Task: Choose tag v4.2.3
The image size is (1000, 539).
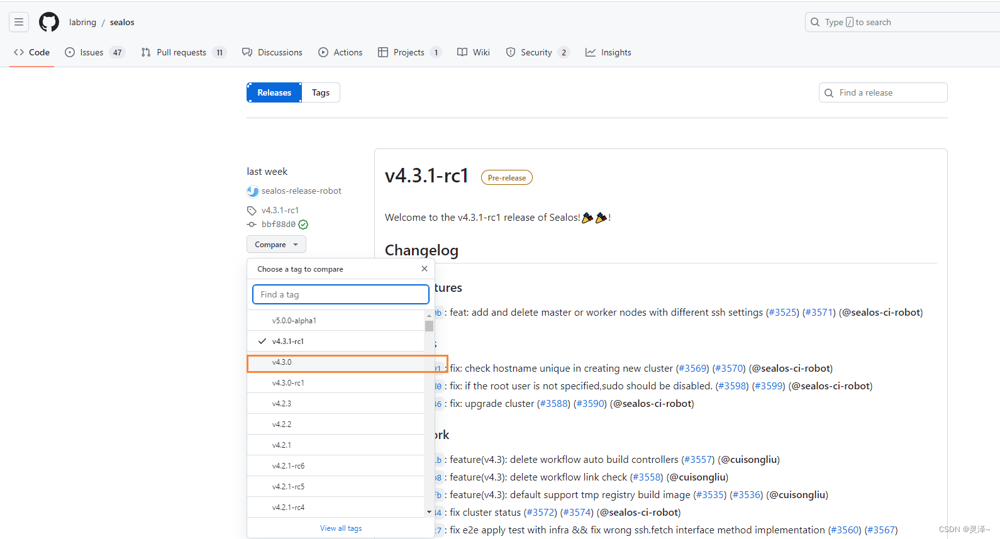Action: [x=336, y=404]
